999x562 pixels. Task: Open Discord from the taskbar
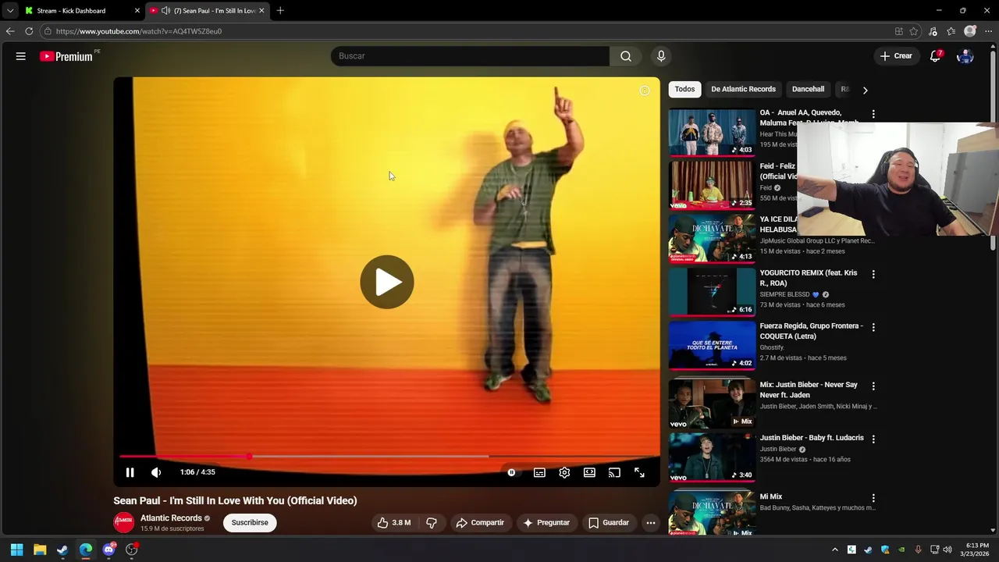click(108, 550)
